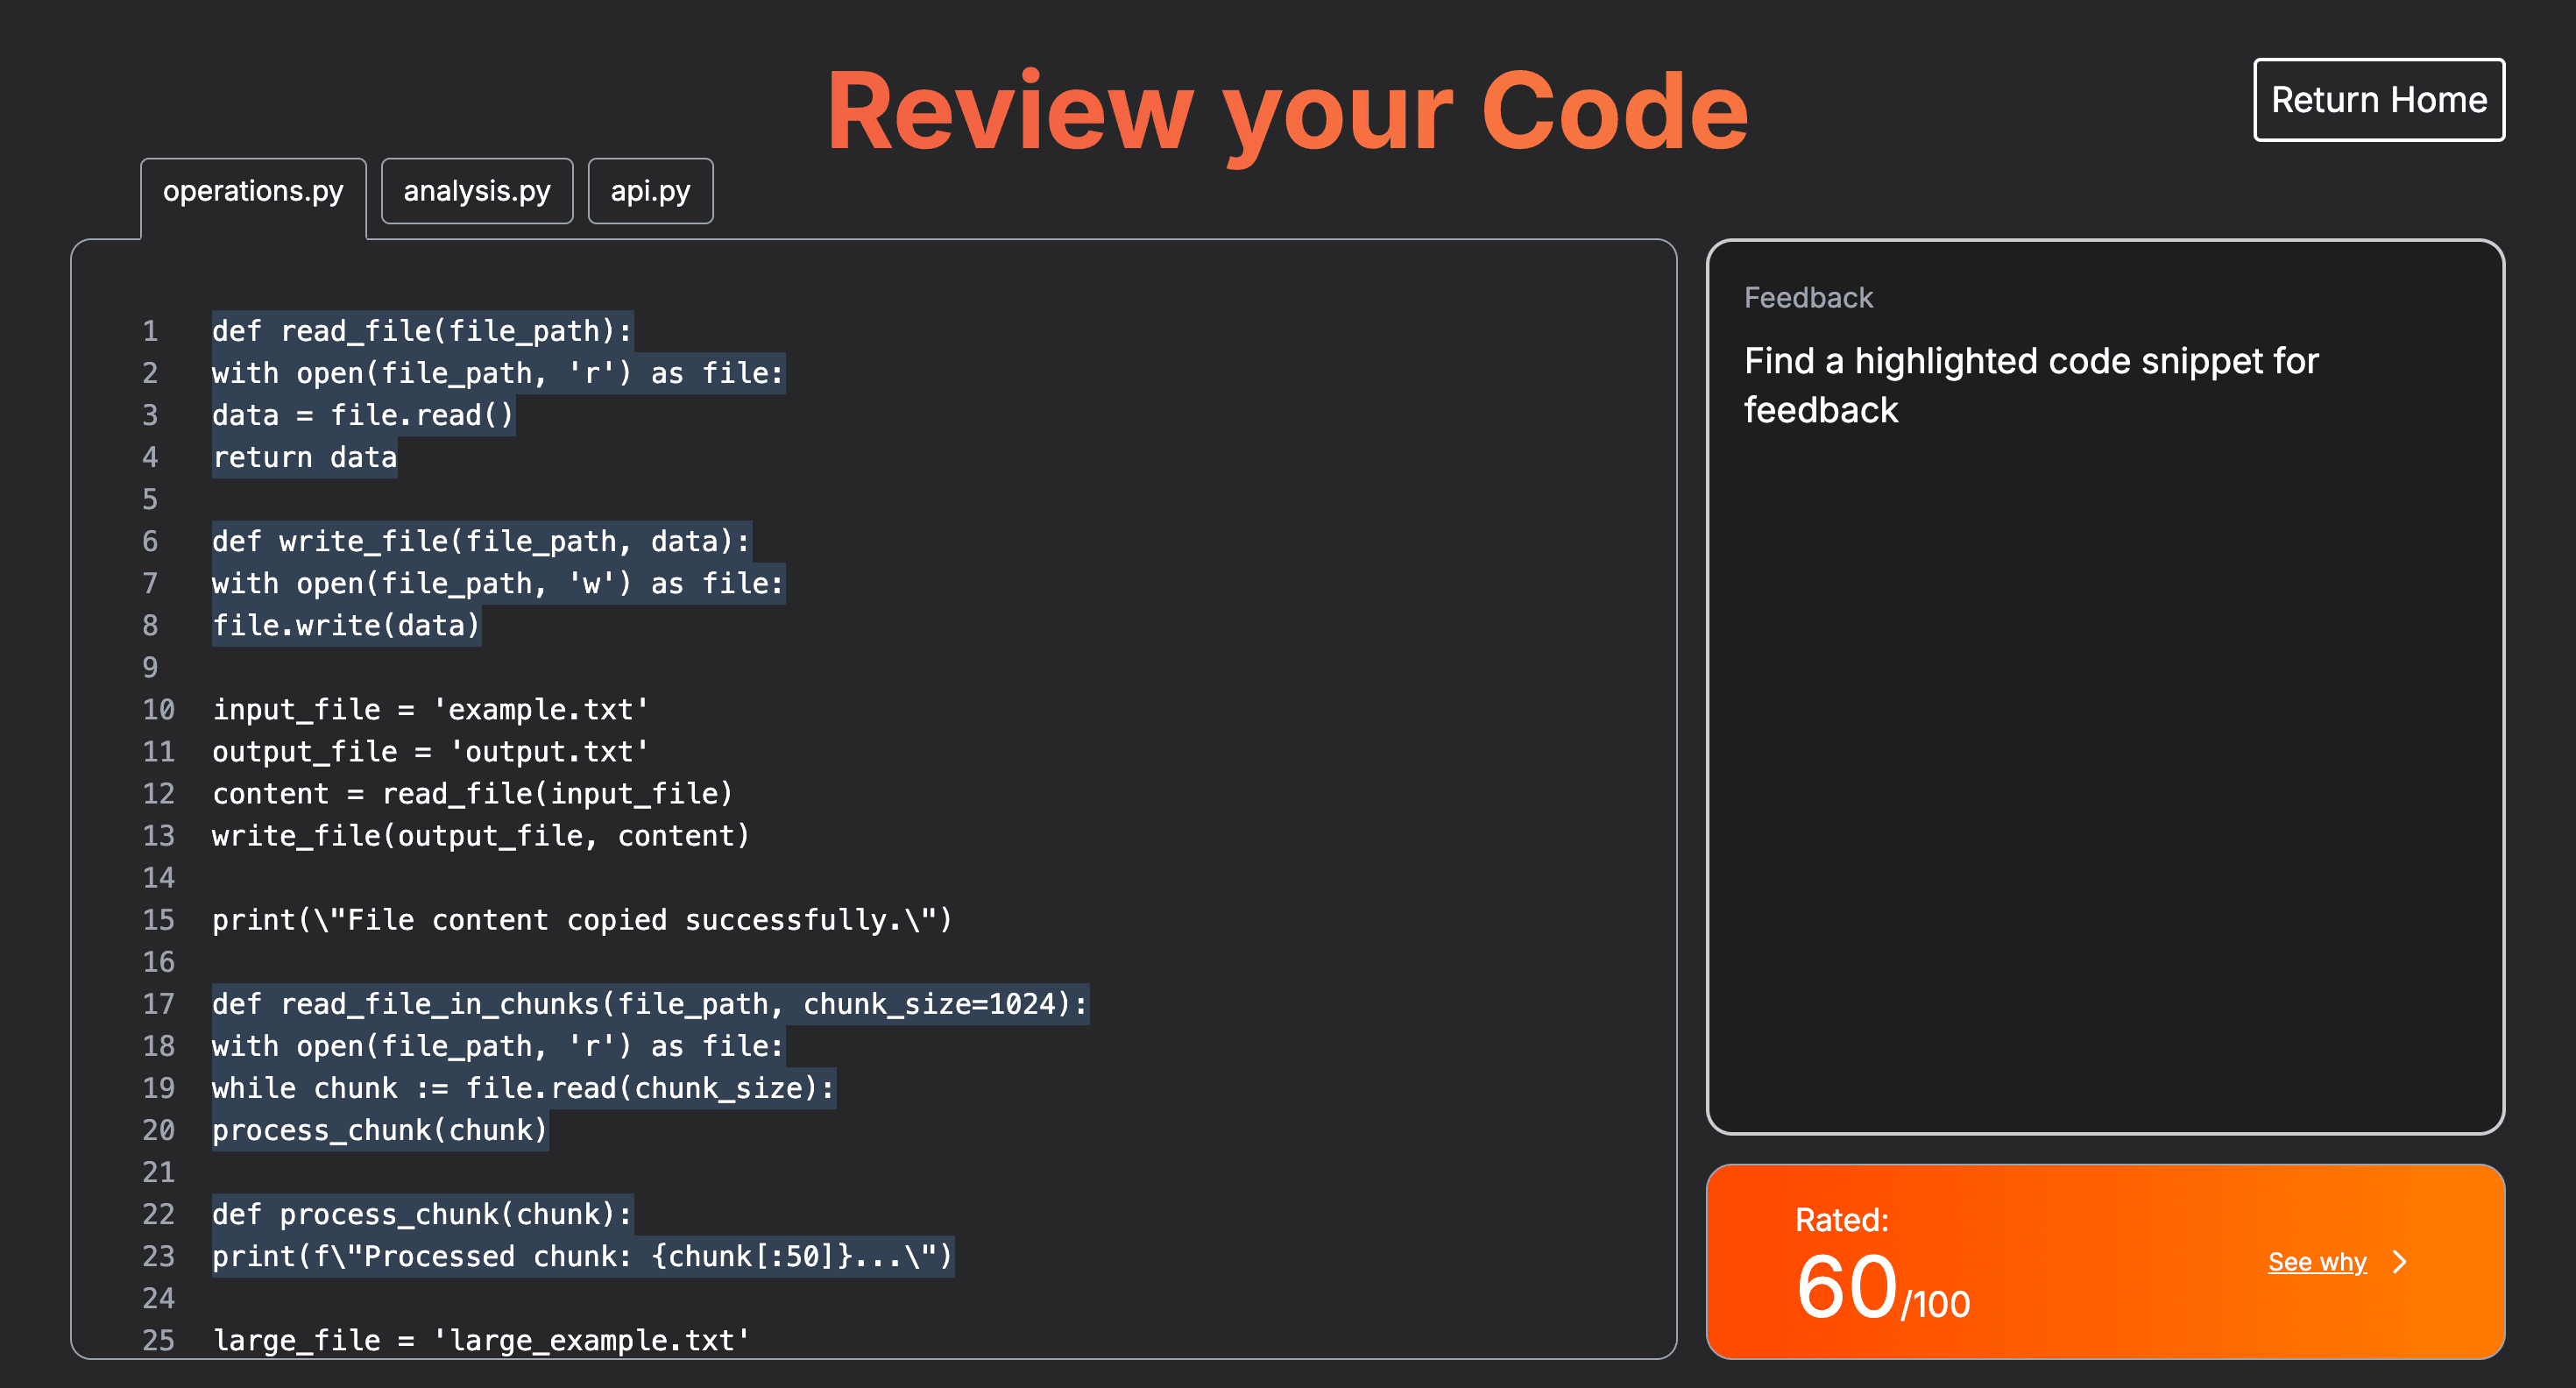Click the highlighted "return data" line
The height and width of the screenshot is (1388, 2576).
pos(304,456)
